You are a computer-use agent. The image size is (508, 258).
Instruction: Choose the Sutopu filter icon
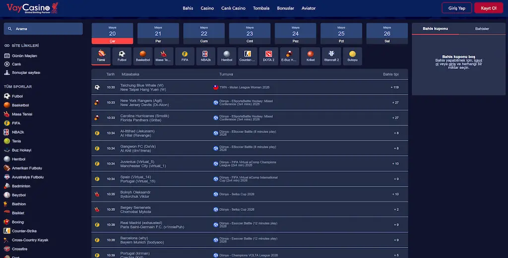[352, 56]
